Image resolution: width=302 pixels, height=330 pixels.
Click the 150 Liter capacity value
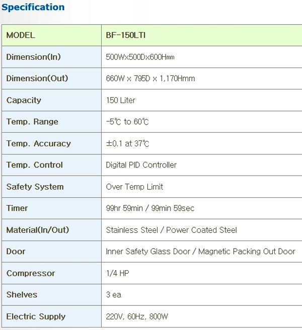pos(121,100)
